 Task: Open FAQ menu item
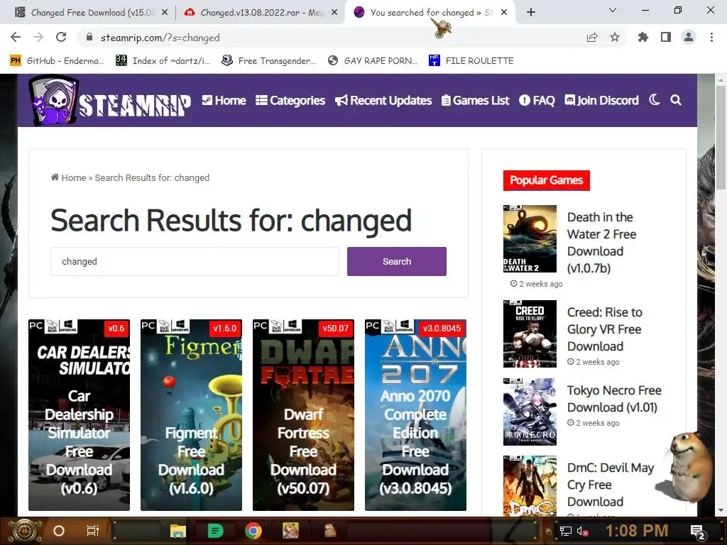[537, 101]
